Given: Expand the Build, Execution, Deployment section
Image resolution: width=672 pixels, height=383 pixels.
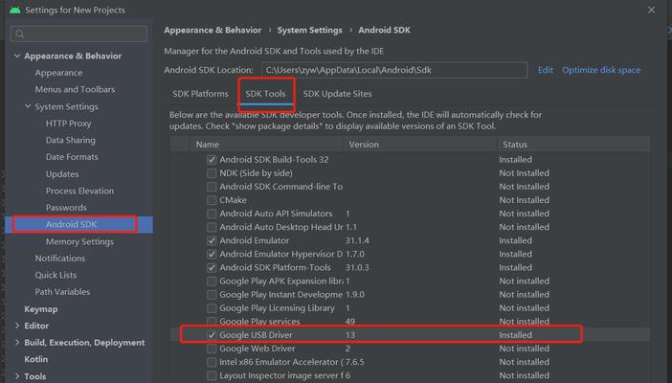Looking at the screenshot, I should 17,342.
